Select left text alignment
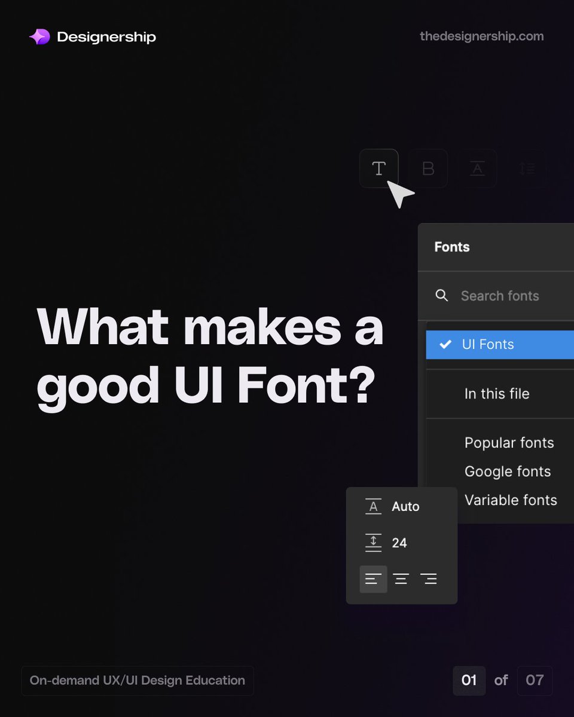This screenshot has width=574, height=717. [373, 578]
